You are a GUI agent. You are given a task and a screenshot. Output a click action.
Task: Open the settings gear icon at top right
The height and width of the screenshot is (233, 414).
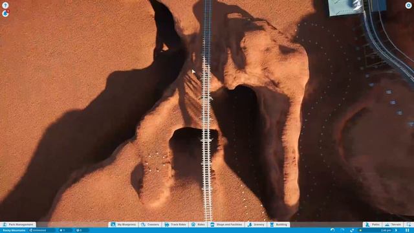click(x=408, y=5)
